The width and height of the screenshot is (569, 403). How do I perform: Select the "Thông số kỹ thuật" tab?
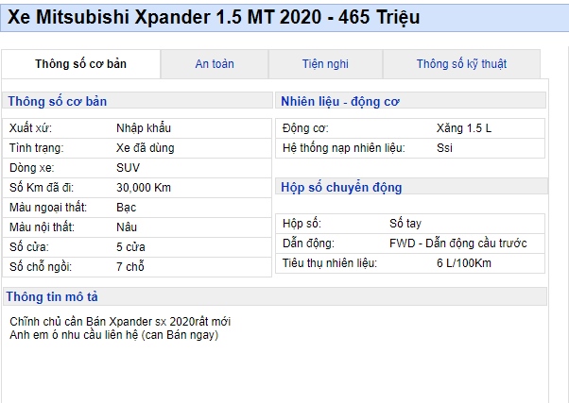pyautogui.click(x=461, y=64)
